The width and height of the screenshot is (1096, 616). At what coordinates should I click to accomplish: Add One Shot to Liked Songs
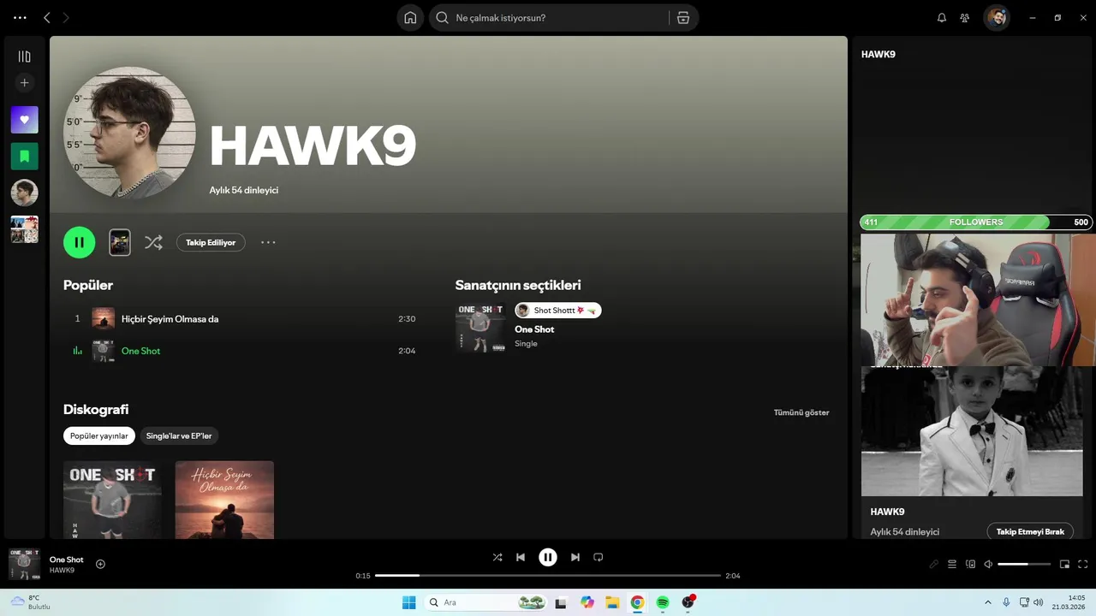coord(100,564)
